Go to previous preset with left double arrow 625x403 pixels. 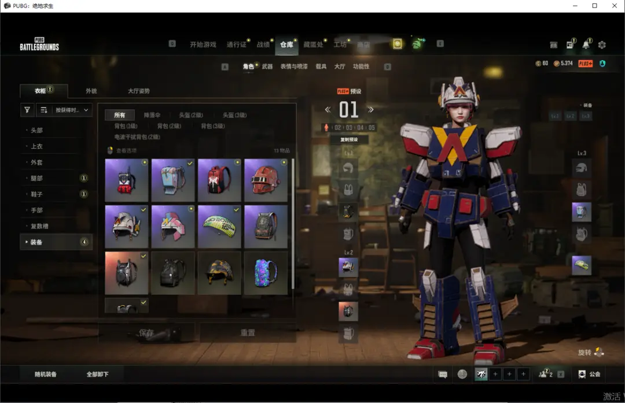pyautogui.click(x=328, y=109)
